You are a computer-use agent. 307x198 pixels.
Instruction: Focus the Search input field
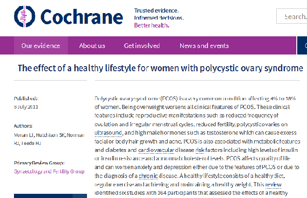(x=292, y=16)
